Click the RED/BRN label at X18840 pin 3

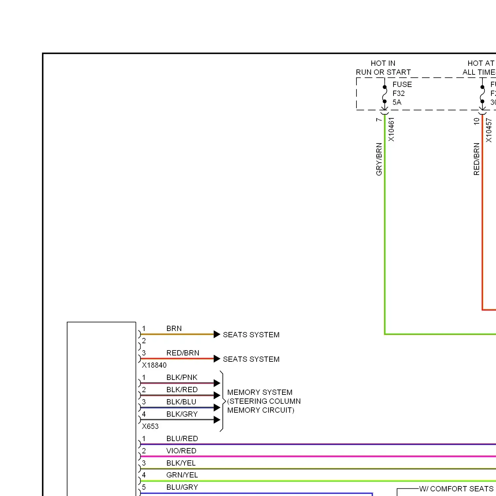pyautogui.click(x=183, y=353)
